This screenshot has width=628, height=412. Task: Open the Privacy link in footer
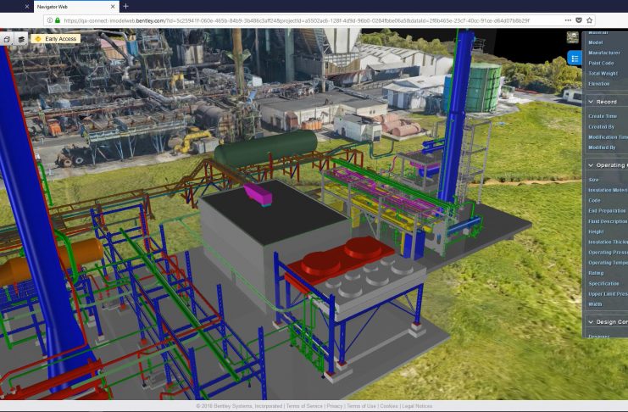335,406
